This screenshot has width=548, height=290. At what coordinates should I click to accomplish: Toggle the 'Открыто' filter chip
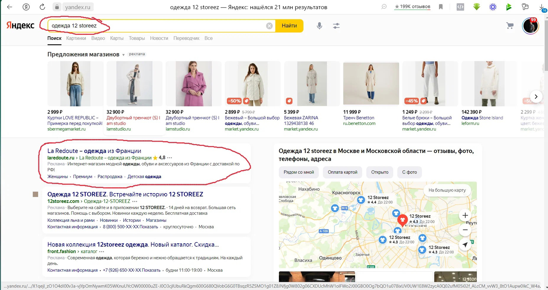[x=380, y=172]
